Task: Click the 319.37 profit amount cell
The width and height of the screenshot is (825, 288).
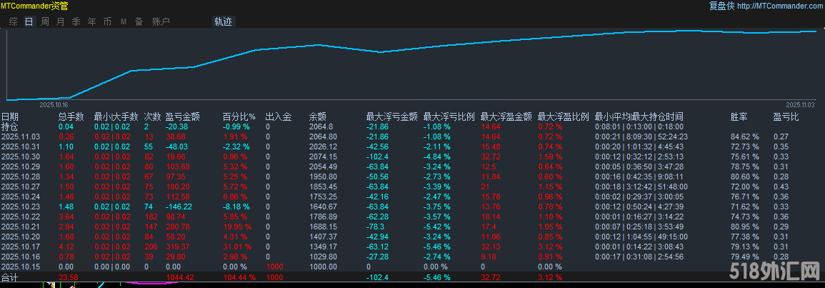Action: click(x=178, y=247)
